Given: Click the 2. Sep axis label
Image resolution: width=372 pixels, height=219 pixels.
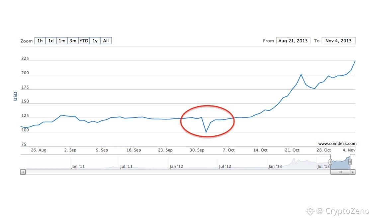Looking at the screenshot, I should (x=70, y=150).
